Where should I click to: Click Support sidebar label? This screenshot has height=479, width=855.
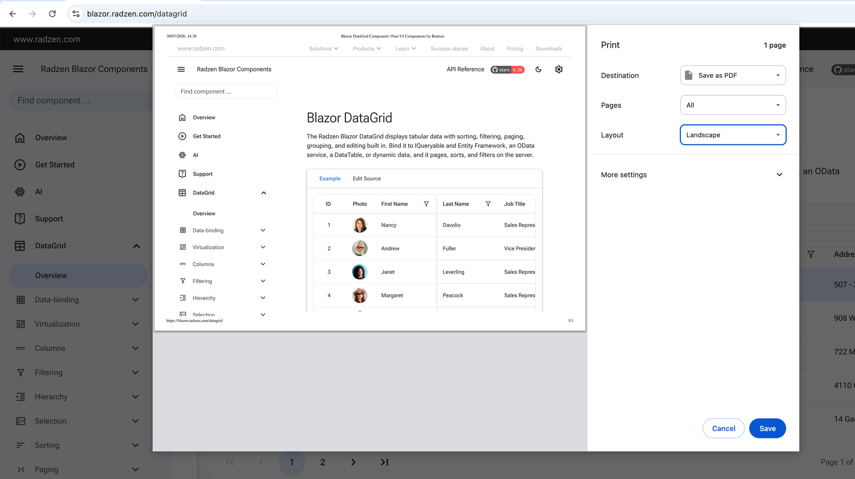[49, 219]
